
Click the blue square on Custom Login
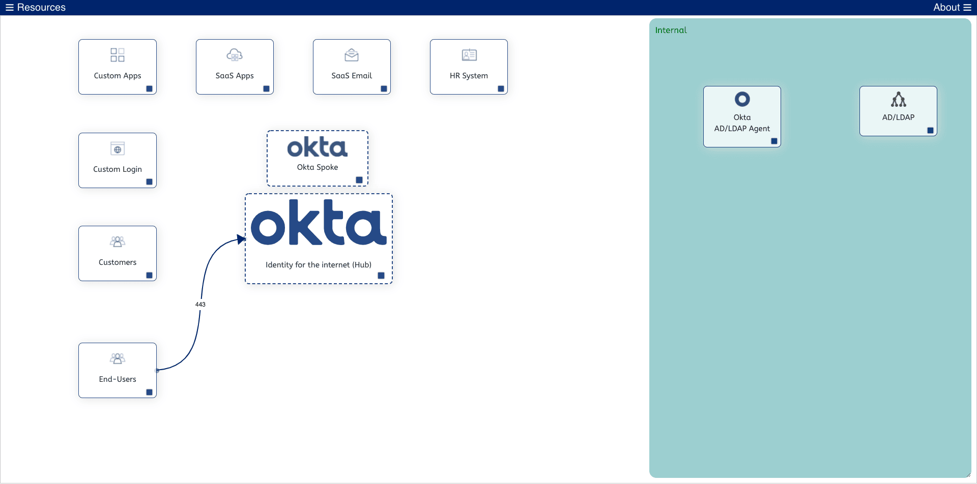[150, 181]
